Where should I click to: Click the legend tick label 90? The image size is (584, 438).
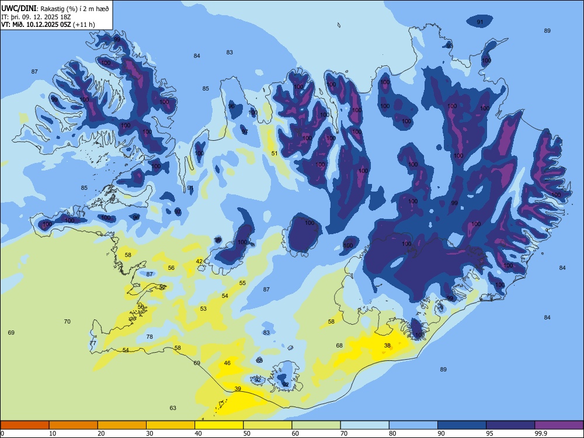[x=441, y=433]
